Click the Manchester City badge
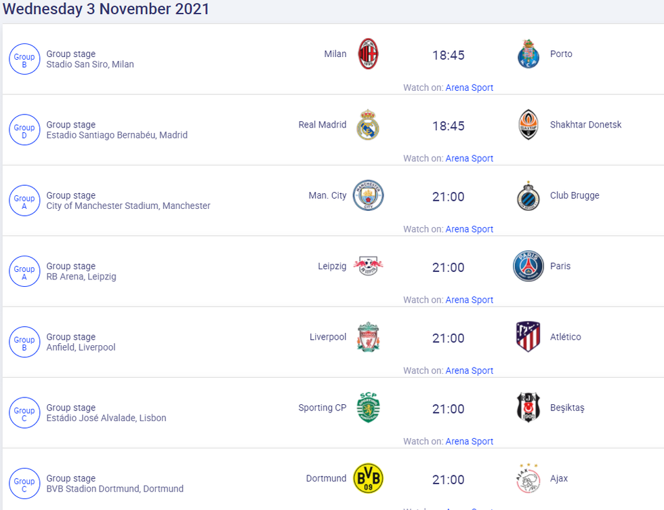 pyautogui.click(x=368, y=195)
